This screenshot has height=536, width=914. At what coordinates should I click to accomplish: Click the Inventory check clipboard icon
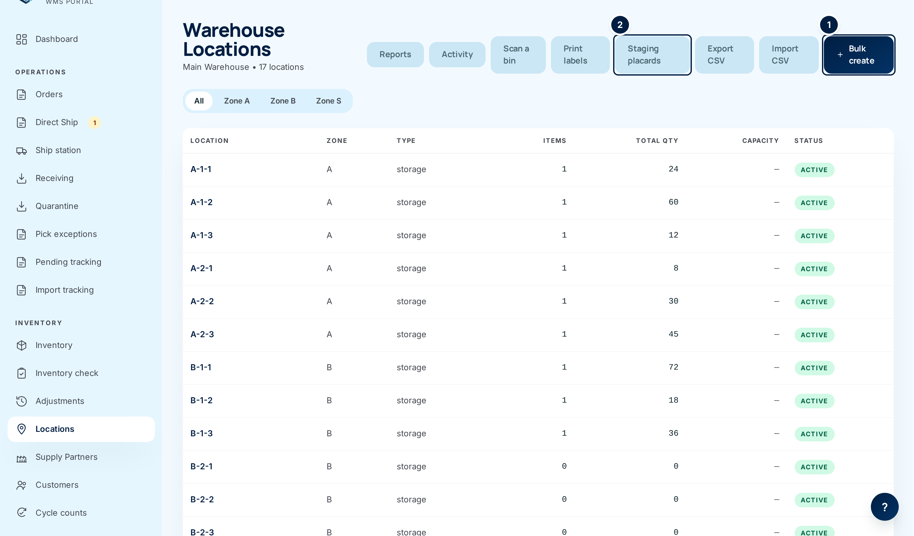pos(21,373)
